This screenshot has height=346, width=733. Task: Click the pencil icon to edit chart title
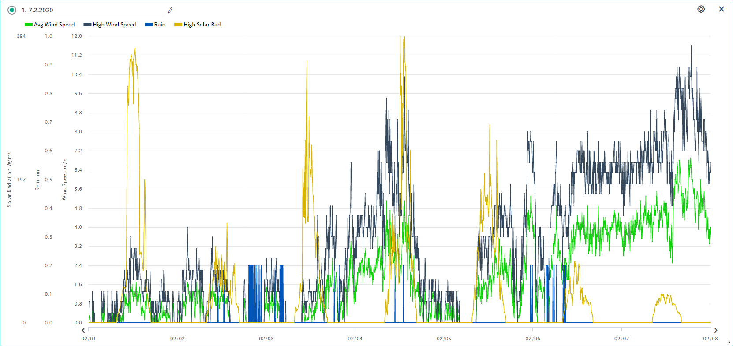[x=170, y=10]
